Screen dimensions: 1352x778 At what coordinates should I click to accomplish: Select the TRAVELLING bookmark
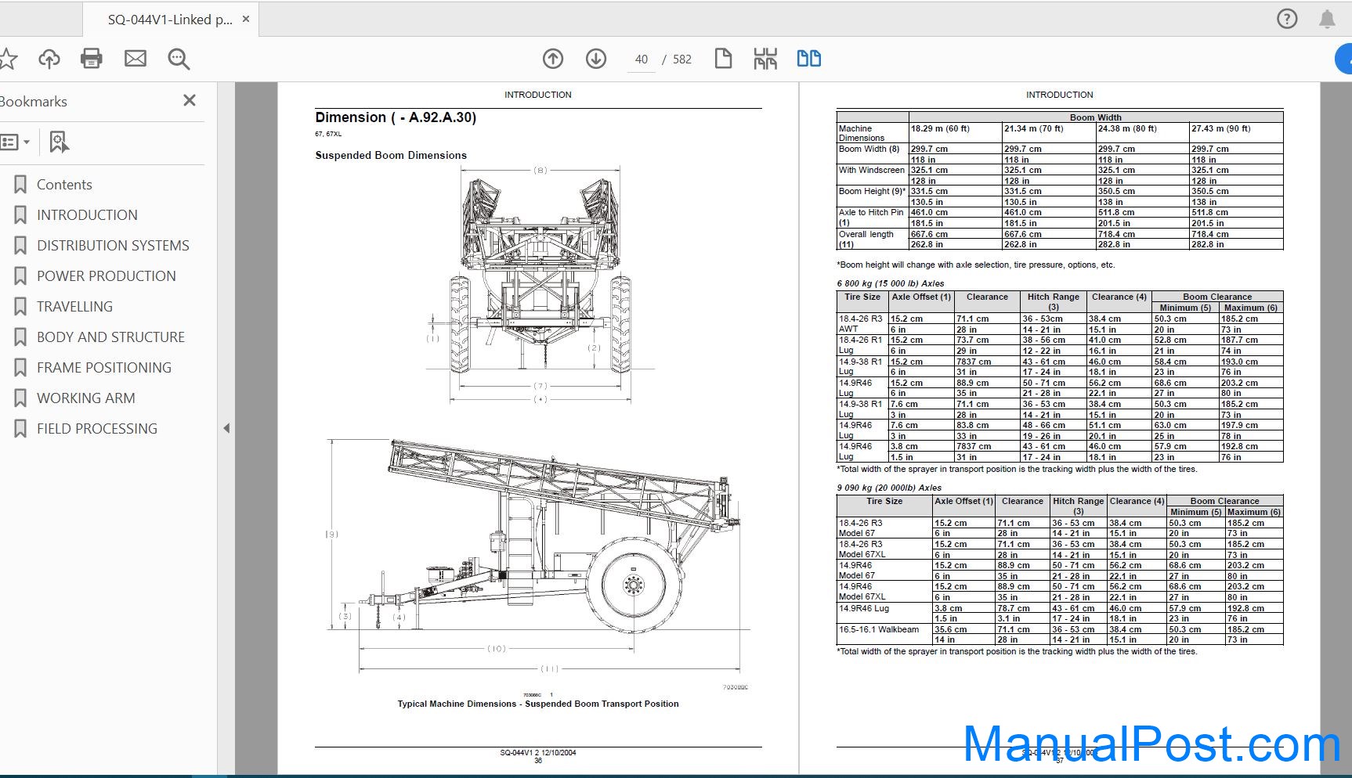pos(74,307)
